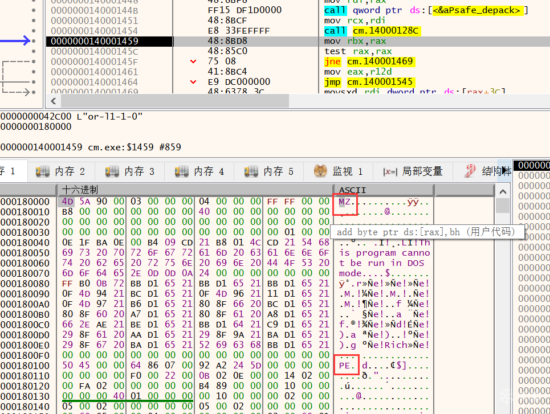Click address 000000014000145F in disassembly

(95, 62)
